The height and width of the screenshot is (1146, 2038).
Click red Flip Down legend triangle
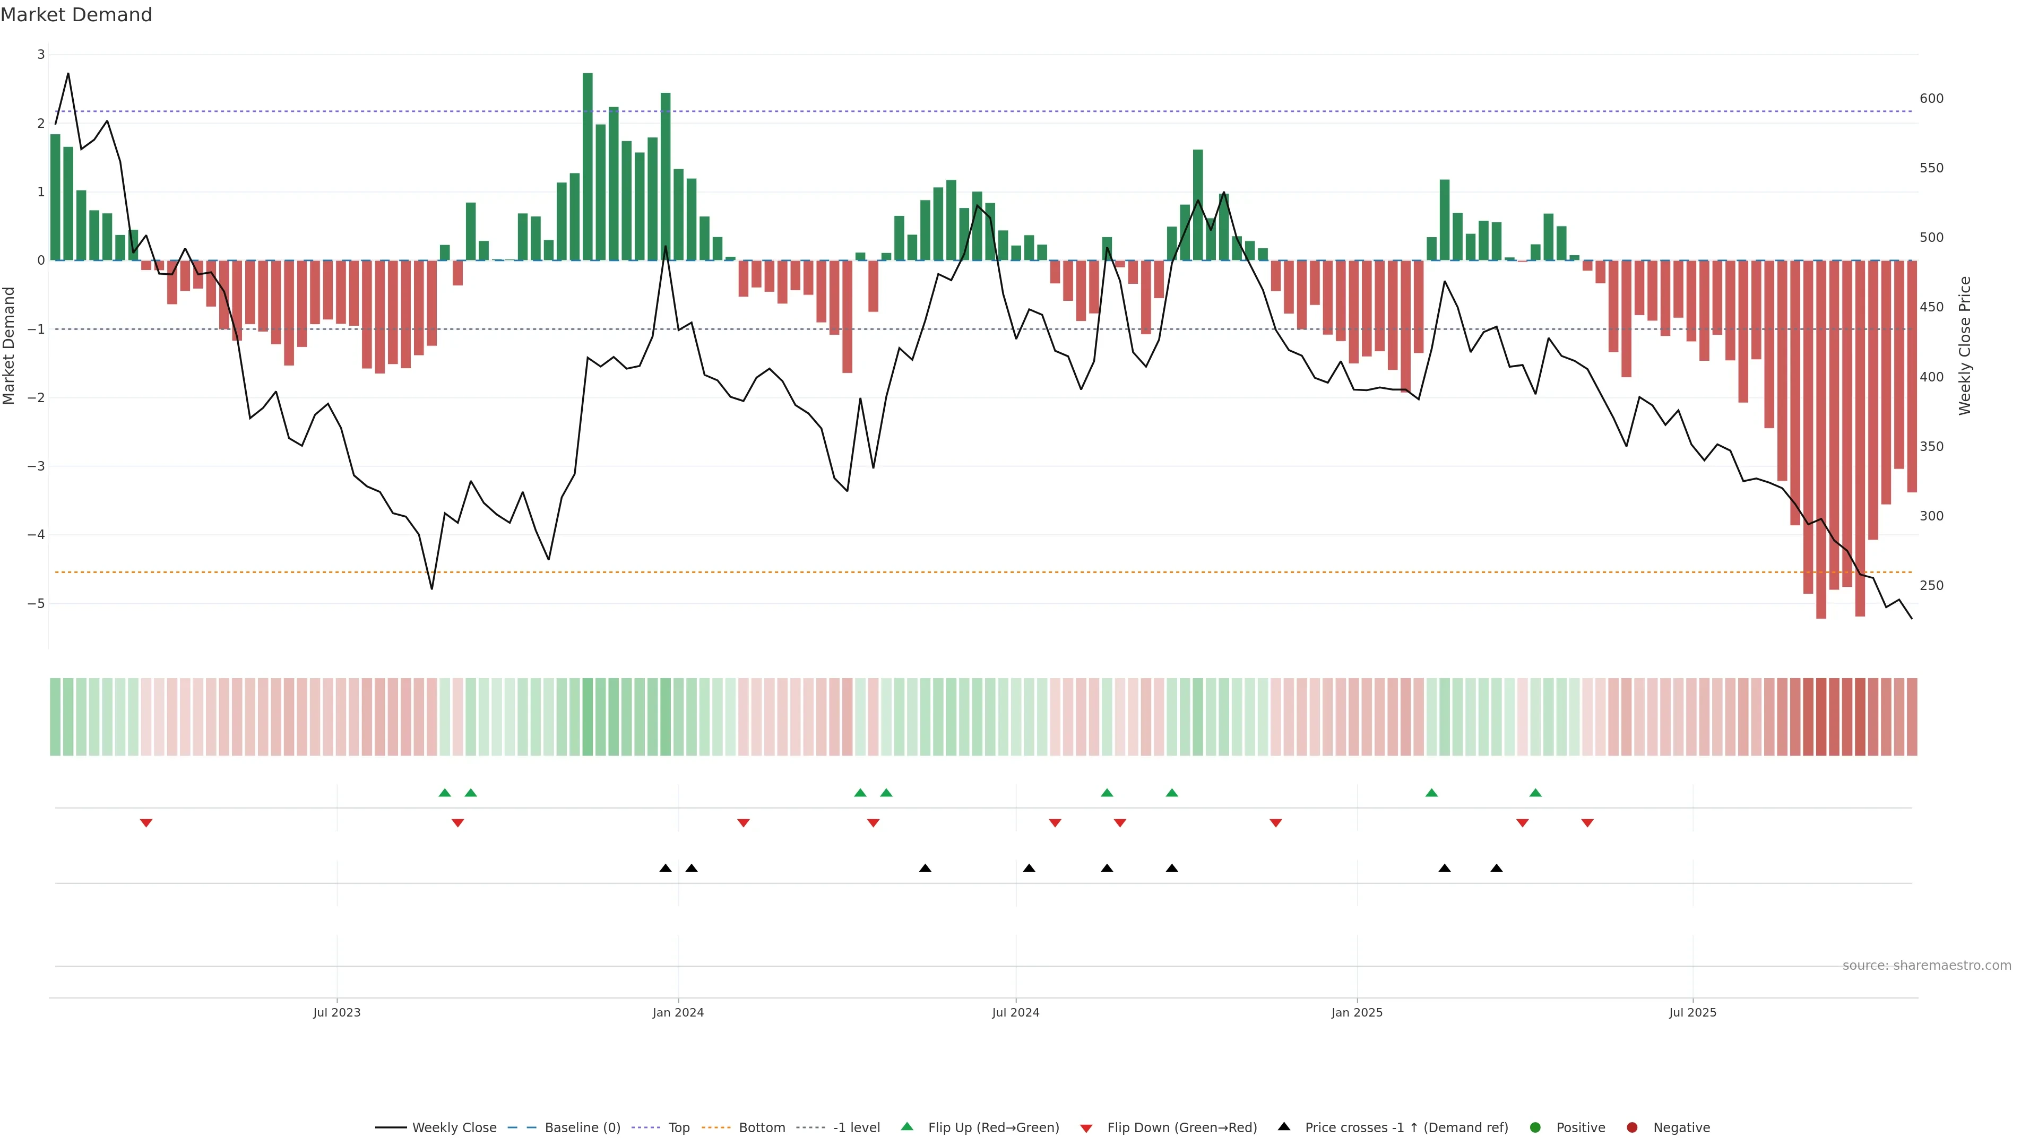1086,1128
